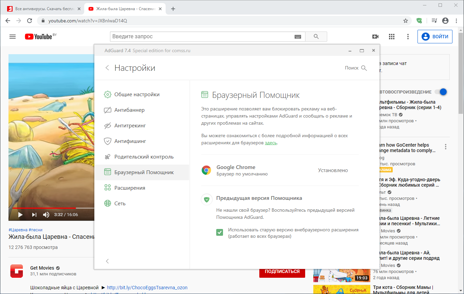Screen dimensions: 464x294
Task: Click the create video camera icon
Action: pos(375,37)
